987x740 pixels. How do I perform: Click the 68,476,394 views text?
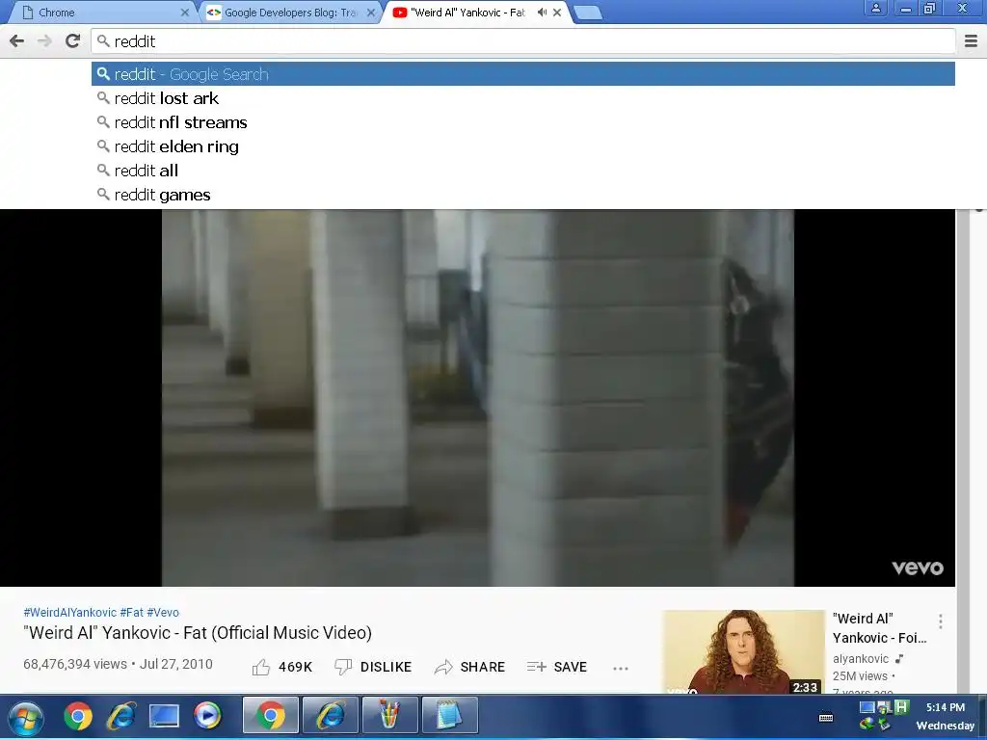point(75,664)
